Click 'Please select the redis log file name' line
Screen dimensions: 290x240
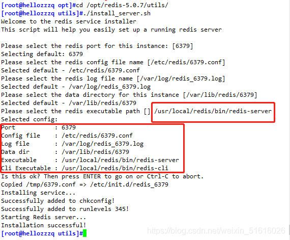point(113,78)
